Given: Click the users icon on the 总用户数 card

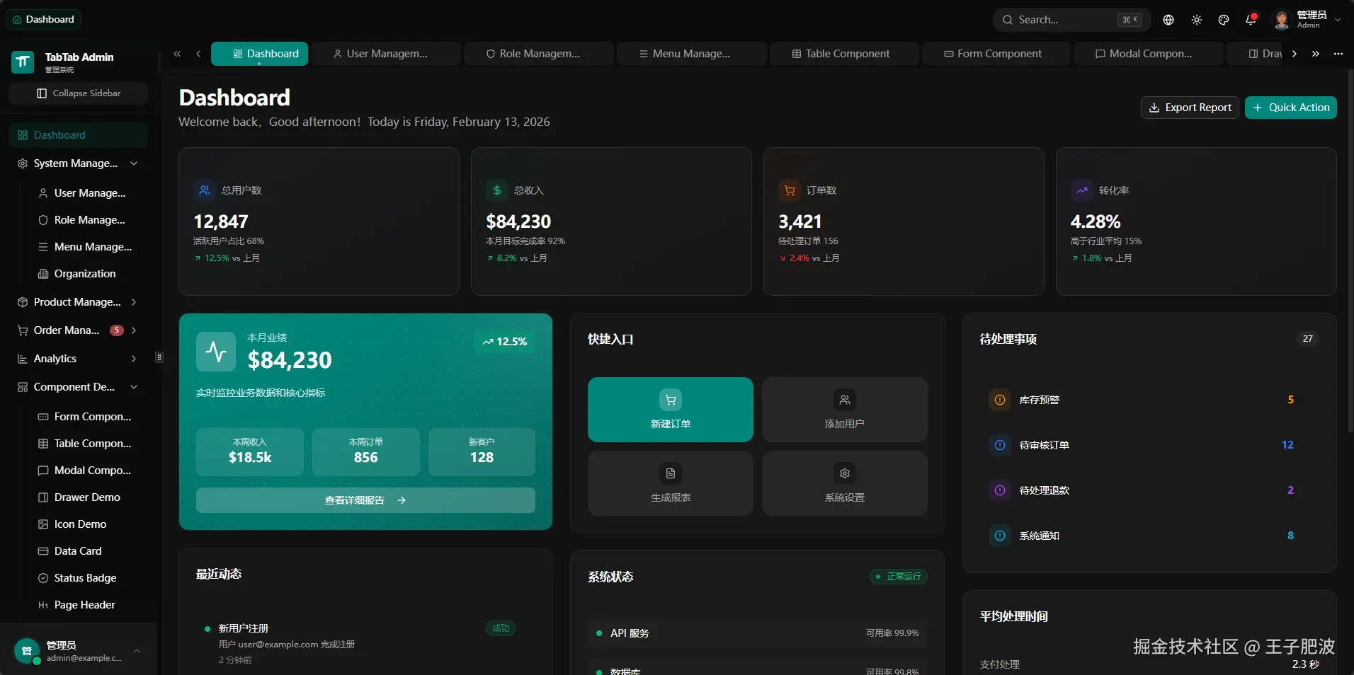Looking at the screenshot, I should 205,190.
